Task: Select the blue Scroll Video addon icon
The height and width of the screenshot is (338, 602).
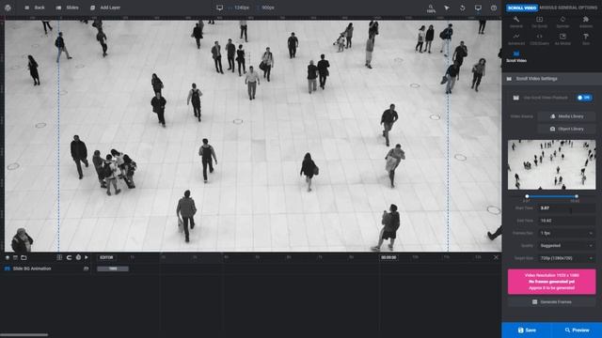Action: 516,56
